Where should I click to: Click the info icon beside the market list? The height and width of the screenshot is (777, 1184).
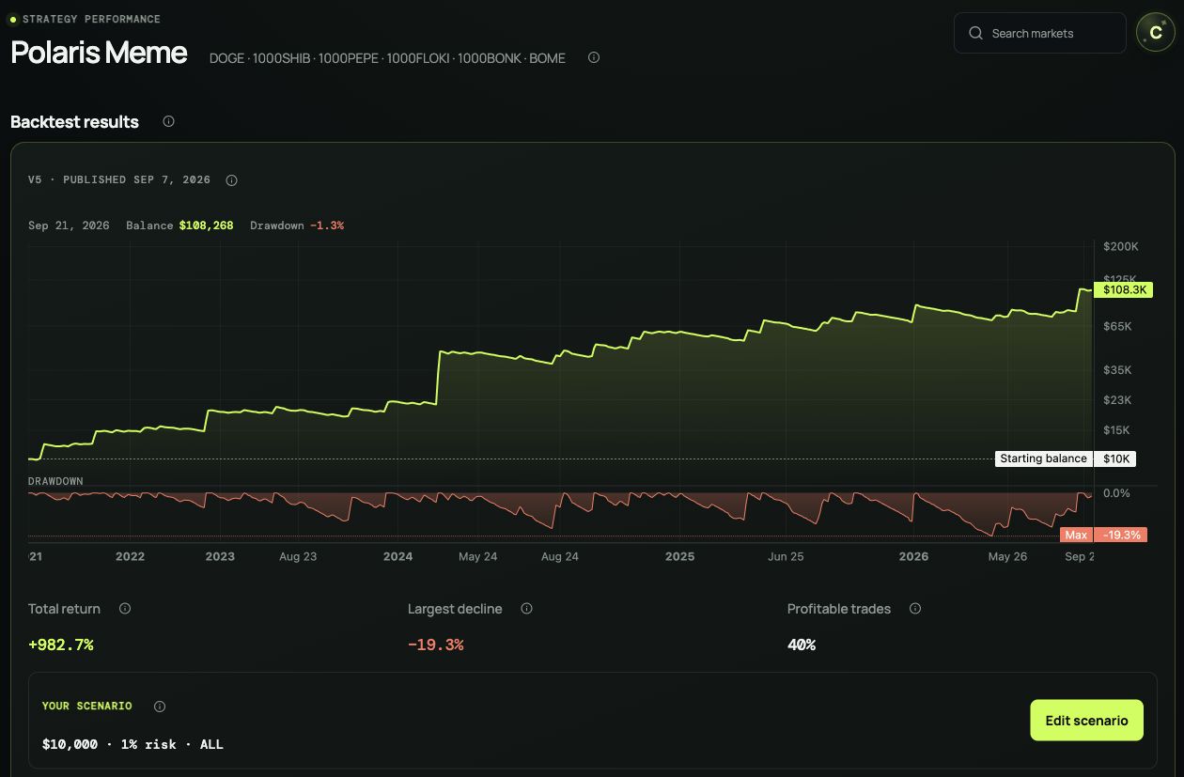coord(594,57)
